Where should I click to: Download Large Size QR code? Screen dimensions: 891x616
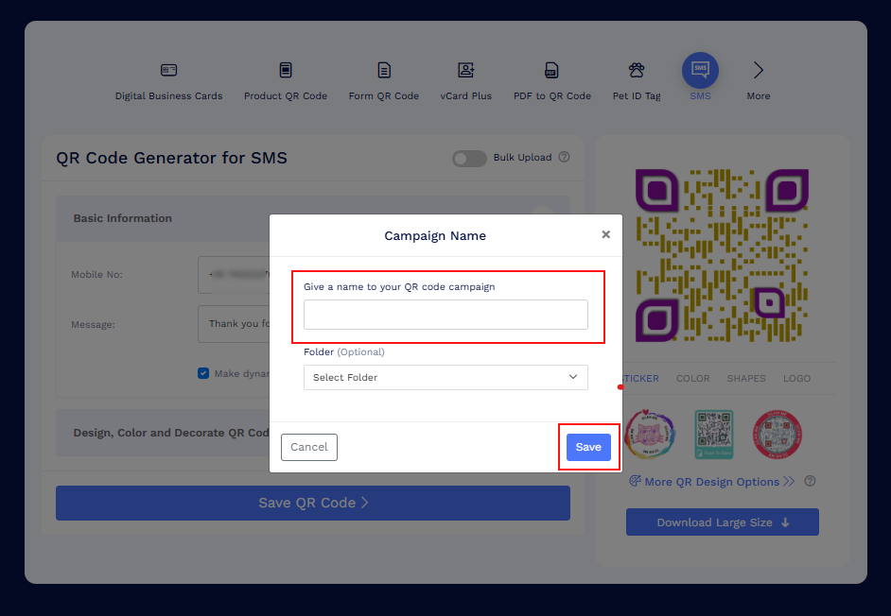point(723,522)
